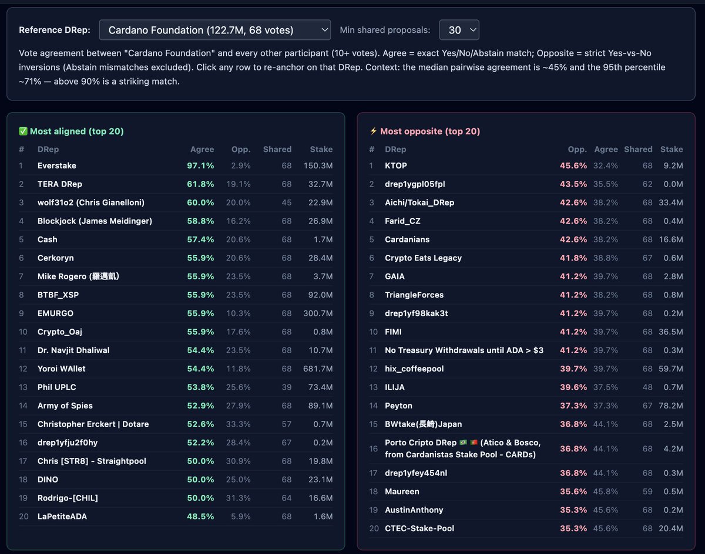
Task: Click Peyton's 78.2M stake value
Action: point(671,406)
